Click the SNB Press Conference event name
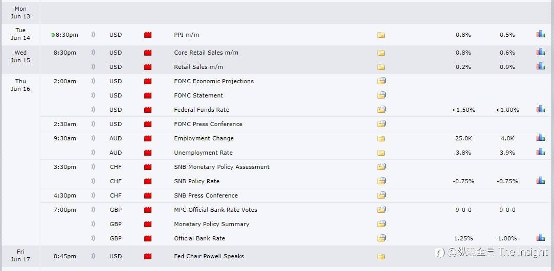 click(x=206, y=195)
